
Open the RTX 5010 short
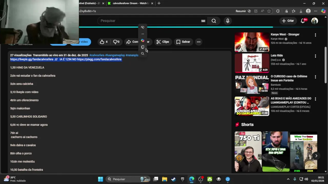276,152
